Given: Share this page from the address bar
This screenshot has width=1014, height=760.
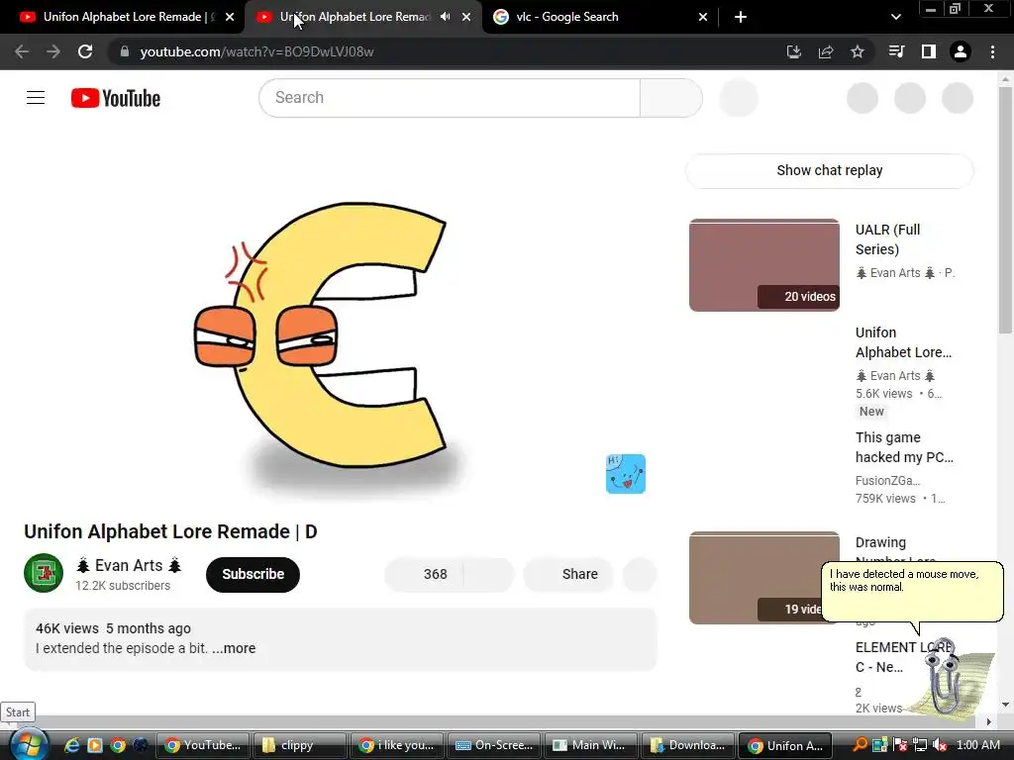Looking at the screenshot, I should coord(826,51).
